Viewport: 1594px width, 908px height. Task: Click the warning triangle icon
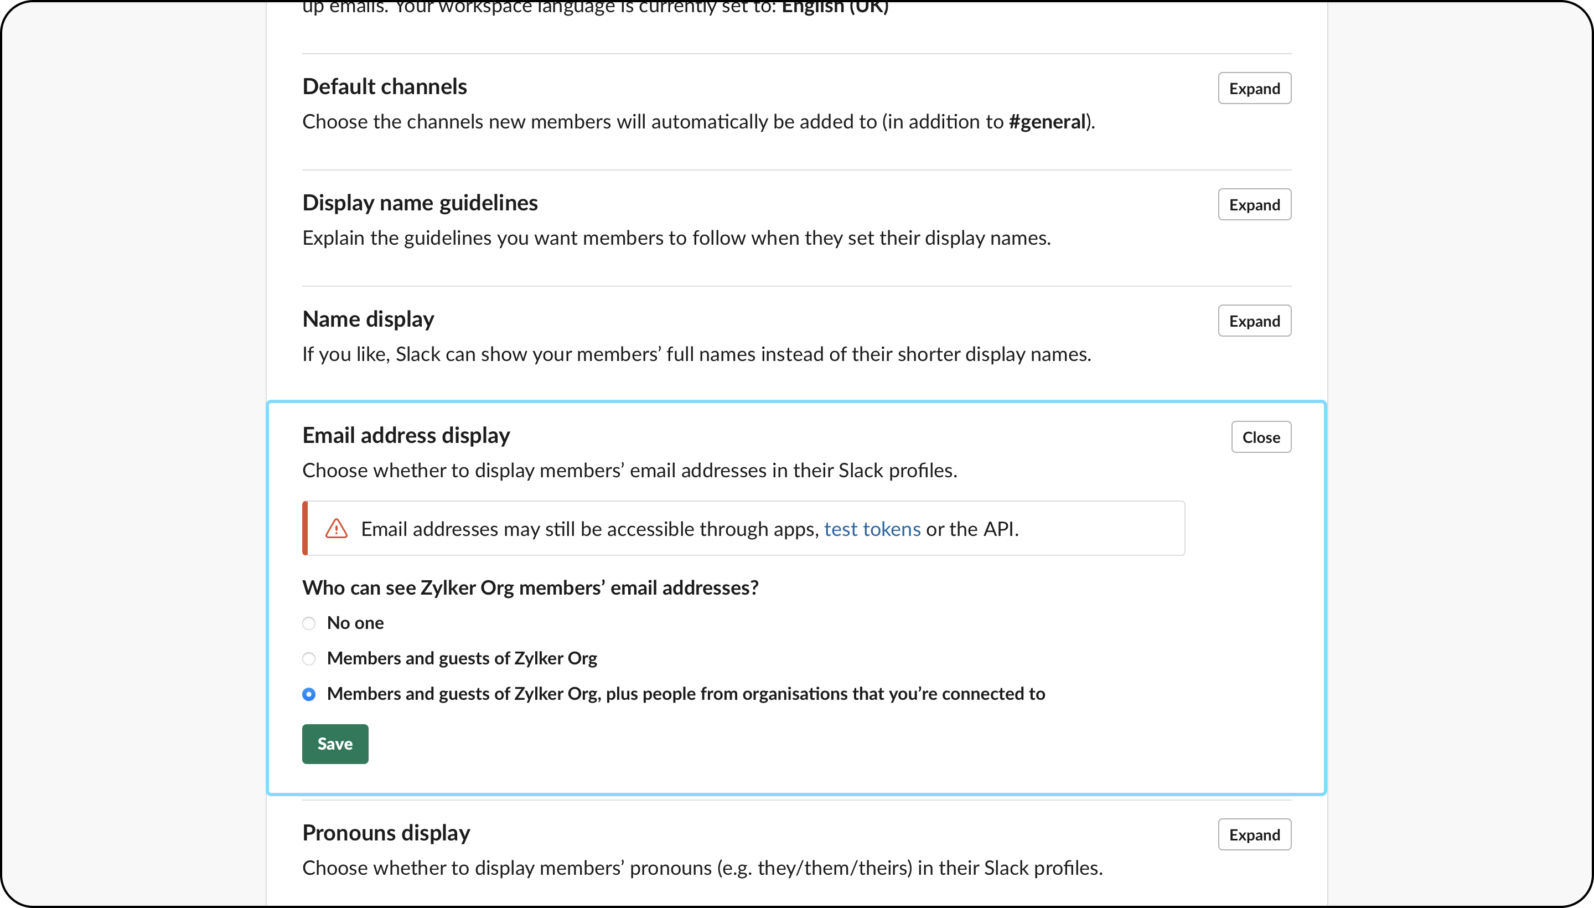[x=336, y=528]
